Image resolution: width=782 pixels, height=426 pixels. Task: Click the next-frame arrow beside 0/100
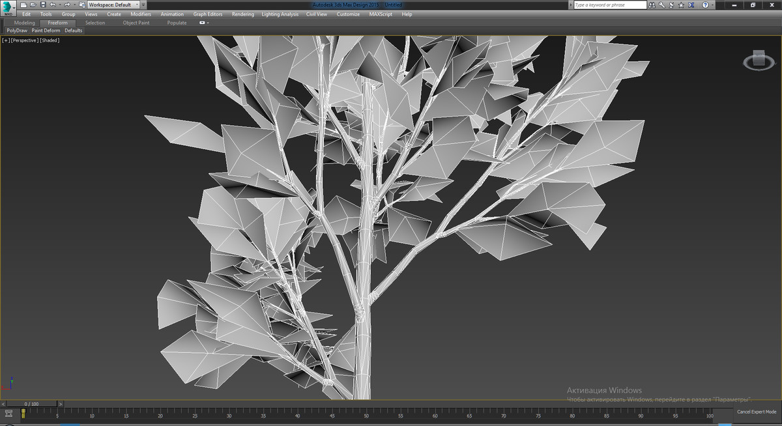59,404
